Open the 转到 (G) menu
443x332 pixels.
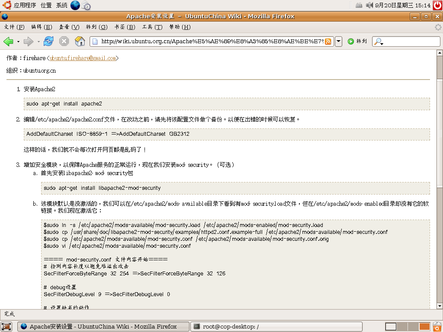[x=97, y=27]
